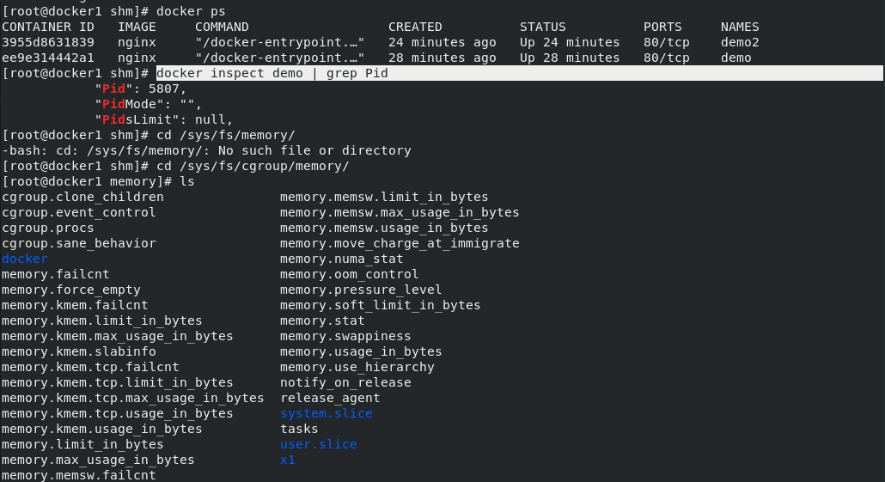The image size is (885, 482).
Task: Click the STATUS column header
Action: (543, 27)
